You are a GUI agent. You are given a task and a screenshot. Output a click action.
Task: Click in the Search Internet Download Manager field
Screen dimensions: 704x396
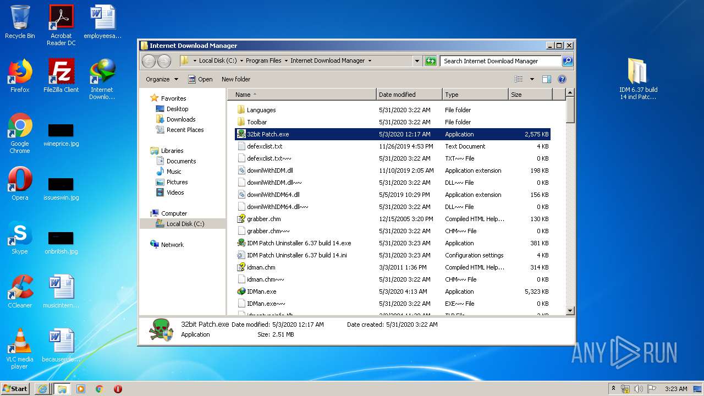click(x=501, y=61)
